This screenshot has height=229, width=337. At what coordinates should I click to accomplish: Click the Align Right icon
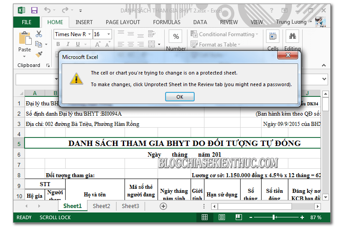(x=141, y=44)
